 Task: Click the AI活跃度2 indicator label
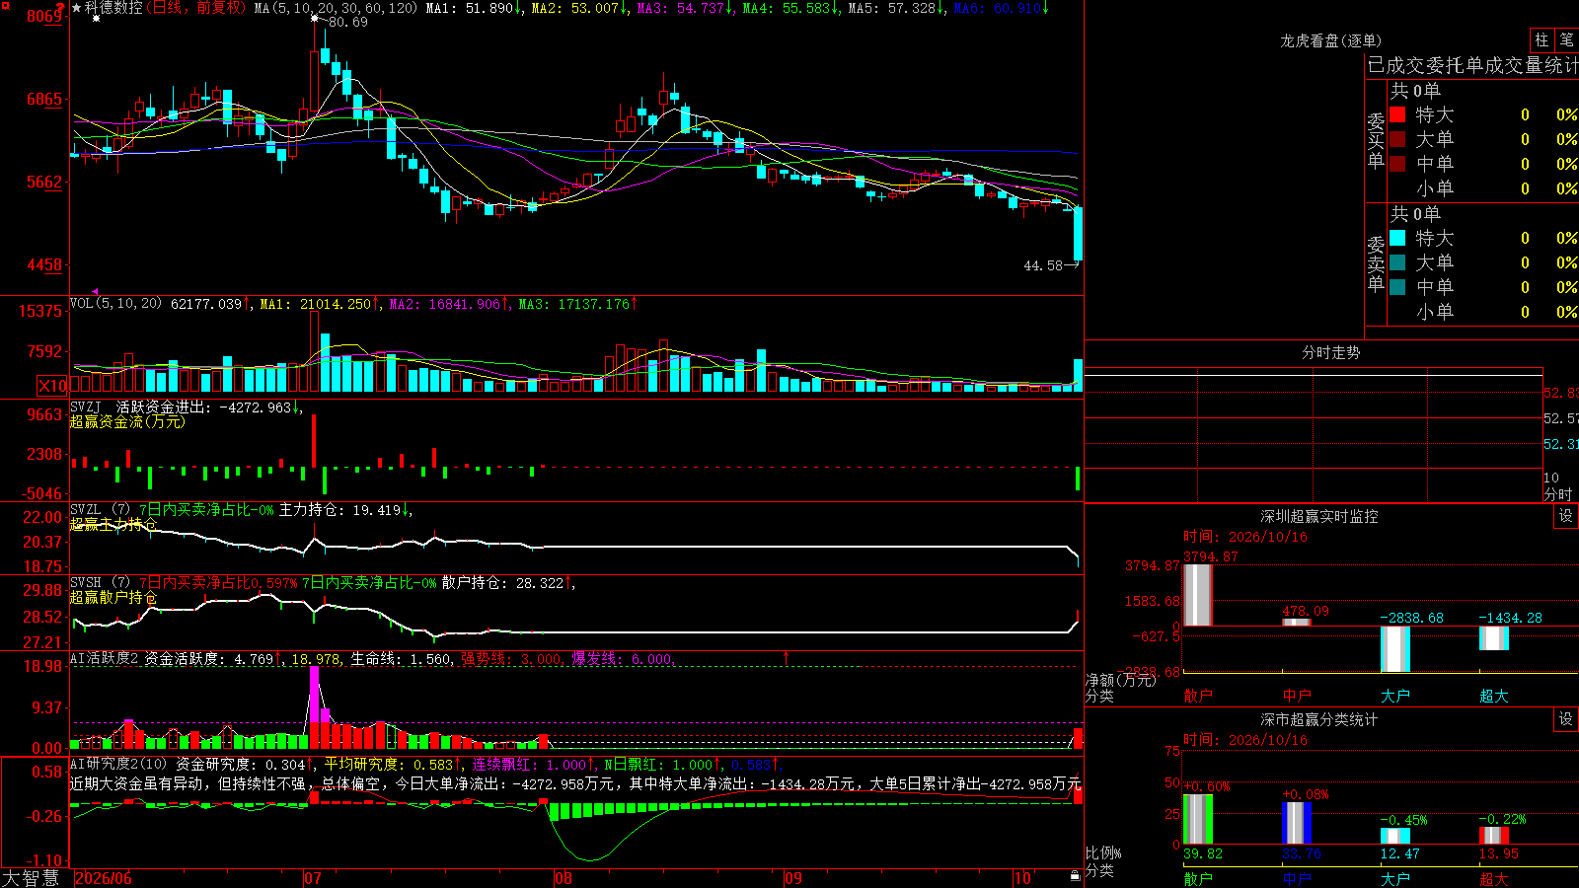tap(105, 658)
